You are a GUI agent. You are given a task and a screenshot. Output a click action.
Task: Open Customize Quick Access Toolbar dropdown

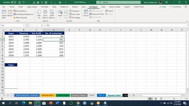point(66,2)
